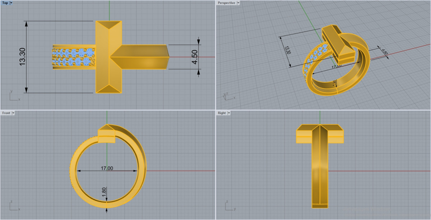431x220 pixels.
Task: Open the Top viewport dropdown arrow
Action: tap(11, 3)
